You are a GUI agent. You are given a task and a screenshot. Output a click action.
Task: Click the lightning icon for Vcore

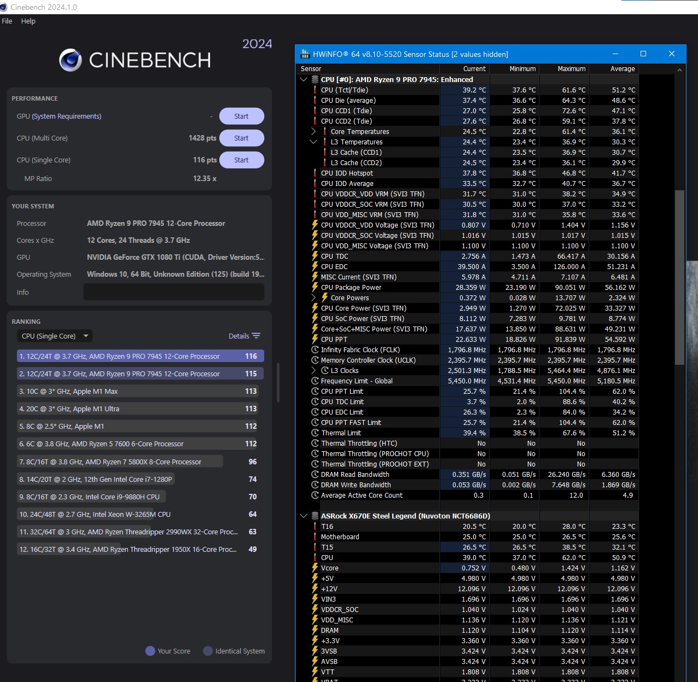(x=315, y=568)
